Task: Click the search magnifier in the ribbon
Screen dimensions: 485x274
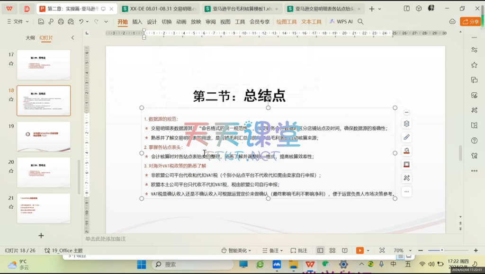Action: pyautogui.click(x=360, y=22)
